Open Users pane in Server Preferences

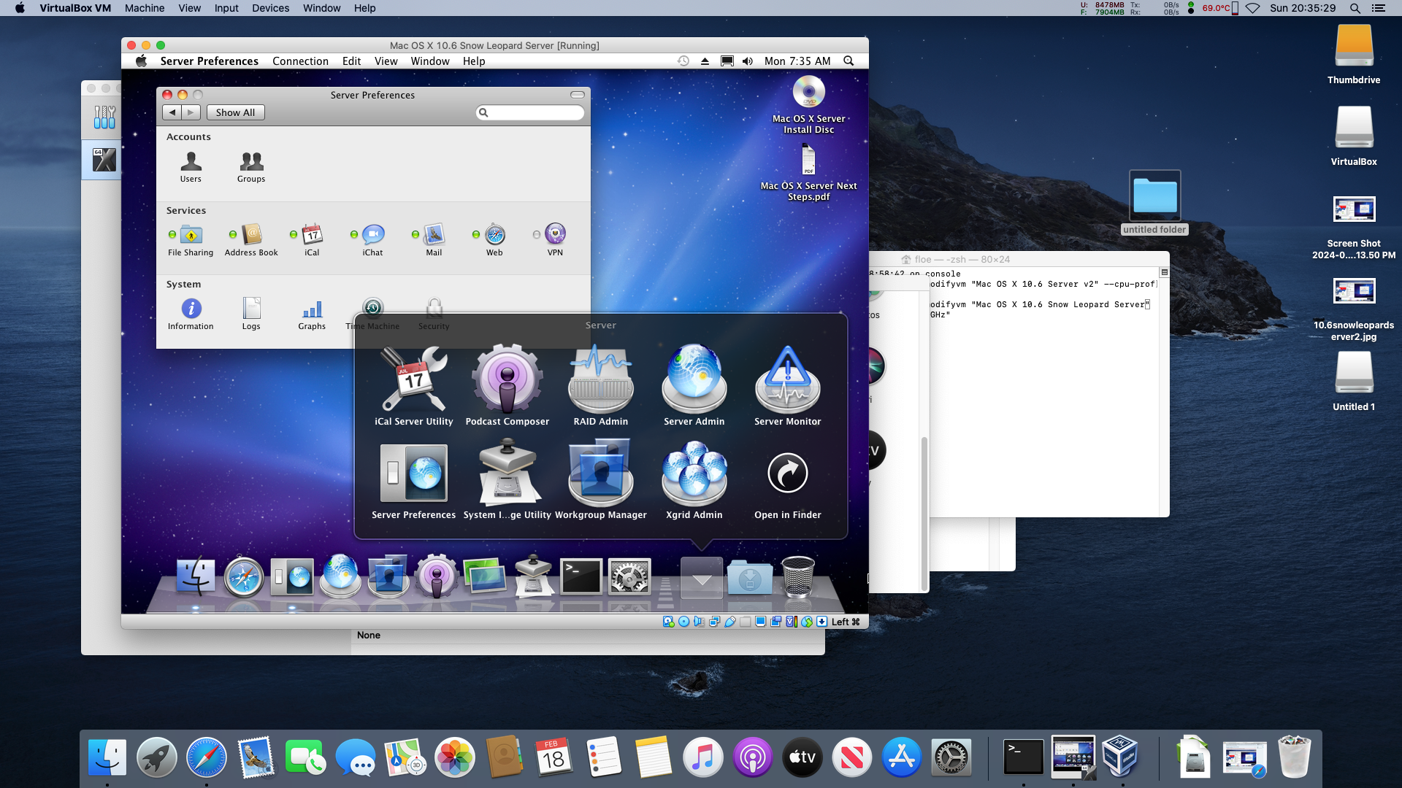[x=191, y=166]
